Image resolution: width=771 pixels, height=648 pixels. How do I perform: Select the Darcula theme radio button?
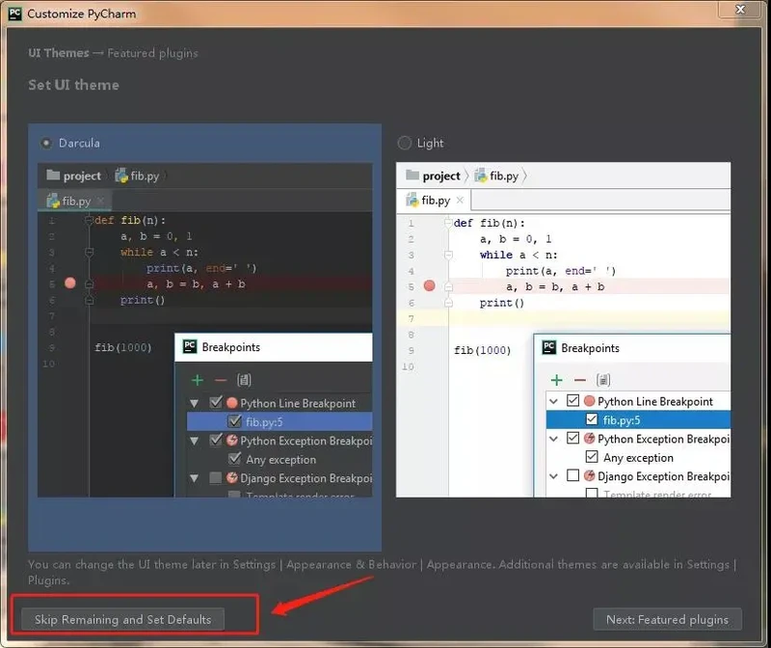pyautogui.click(x=46, y=143)
